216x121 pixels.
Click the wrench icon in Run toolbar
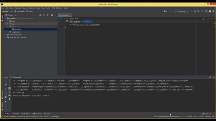pyautogui.click(x=6, y=85)
